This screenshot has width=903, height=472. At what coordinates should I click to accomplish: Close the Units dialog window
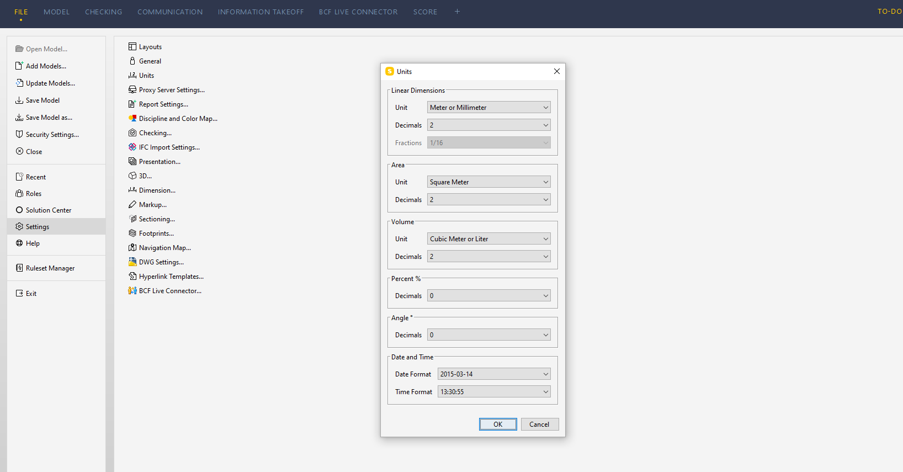[x=557, y=71]
